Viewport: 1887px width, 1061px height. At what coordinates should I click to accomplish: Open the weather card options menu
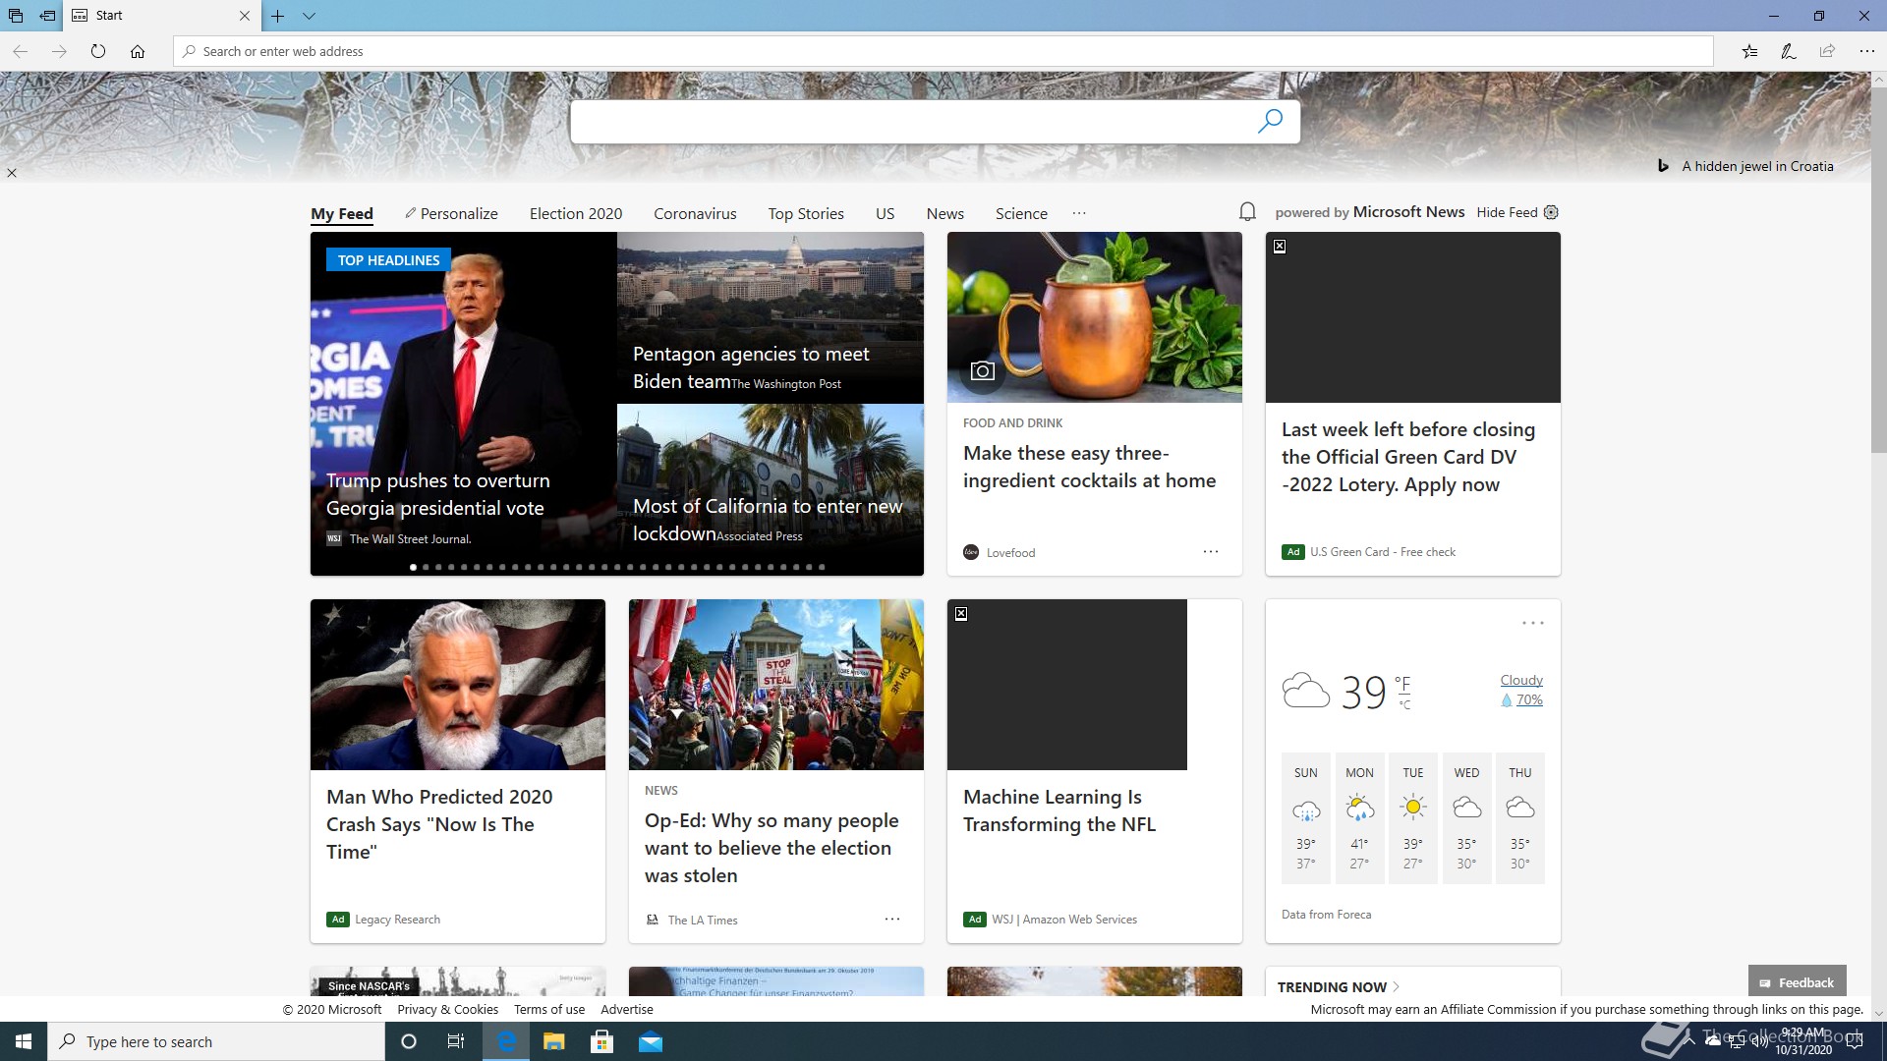pyautogui.click(x=1533, y=623)
